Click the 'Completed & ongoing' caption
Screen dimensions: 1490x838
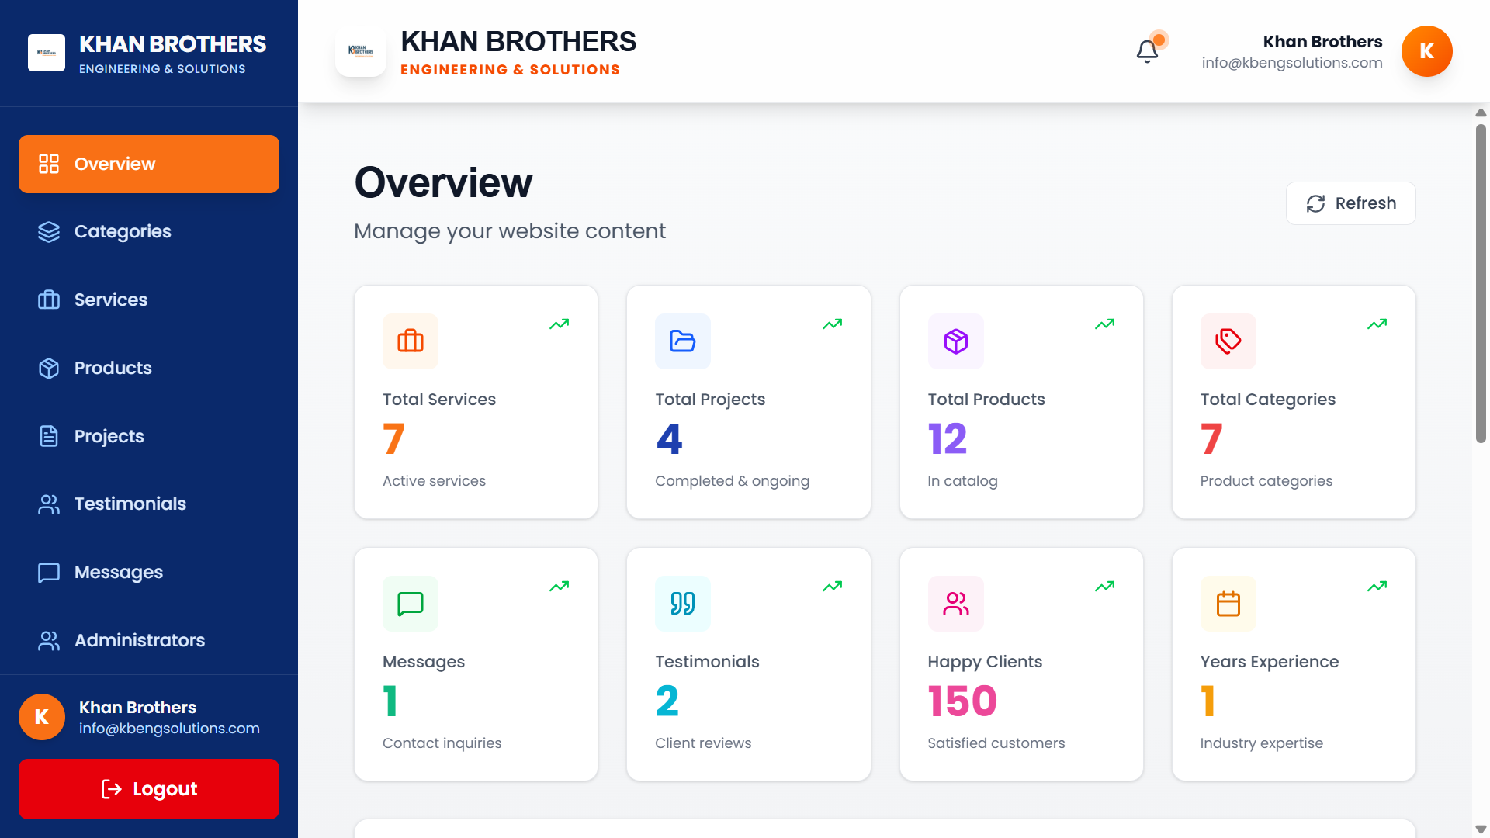(x=732, y=481)
